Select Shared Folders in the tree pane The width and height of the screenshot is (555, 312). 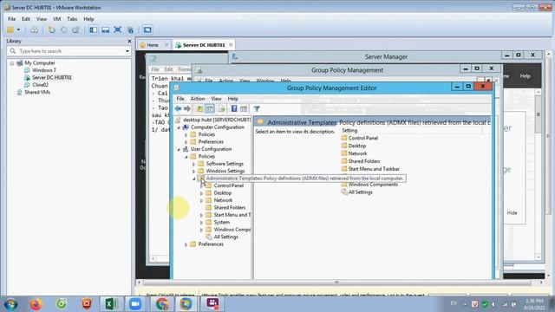[229, 208]
